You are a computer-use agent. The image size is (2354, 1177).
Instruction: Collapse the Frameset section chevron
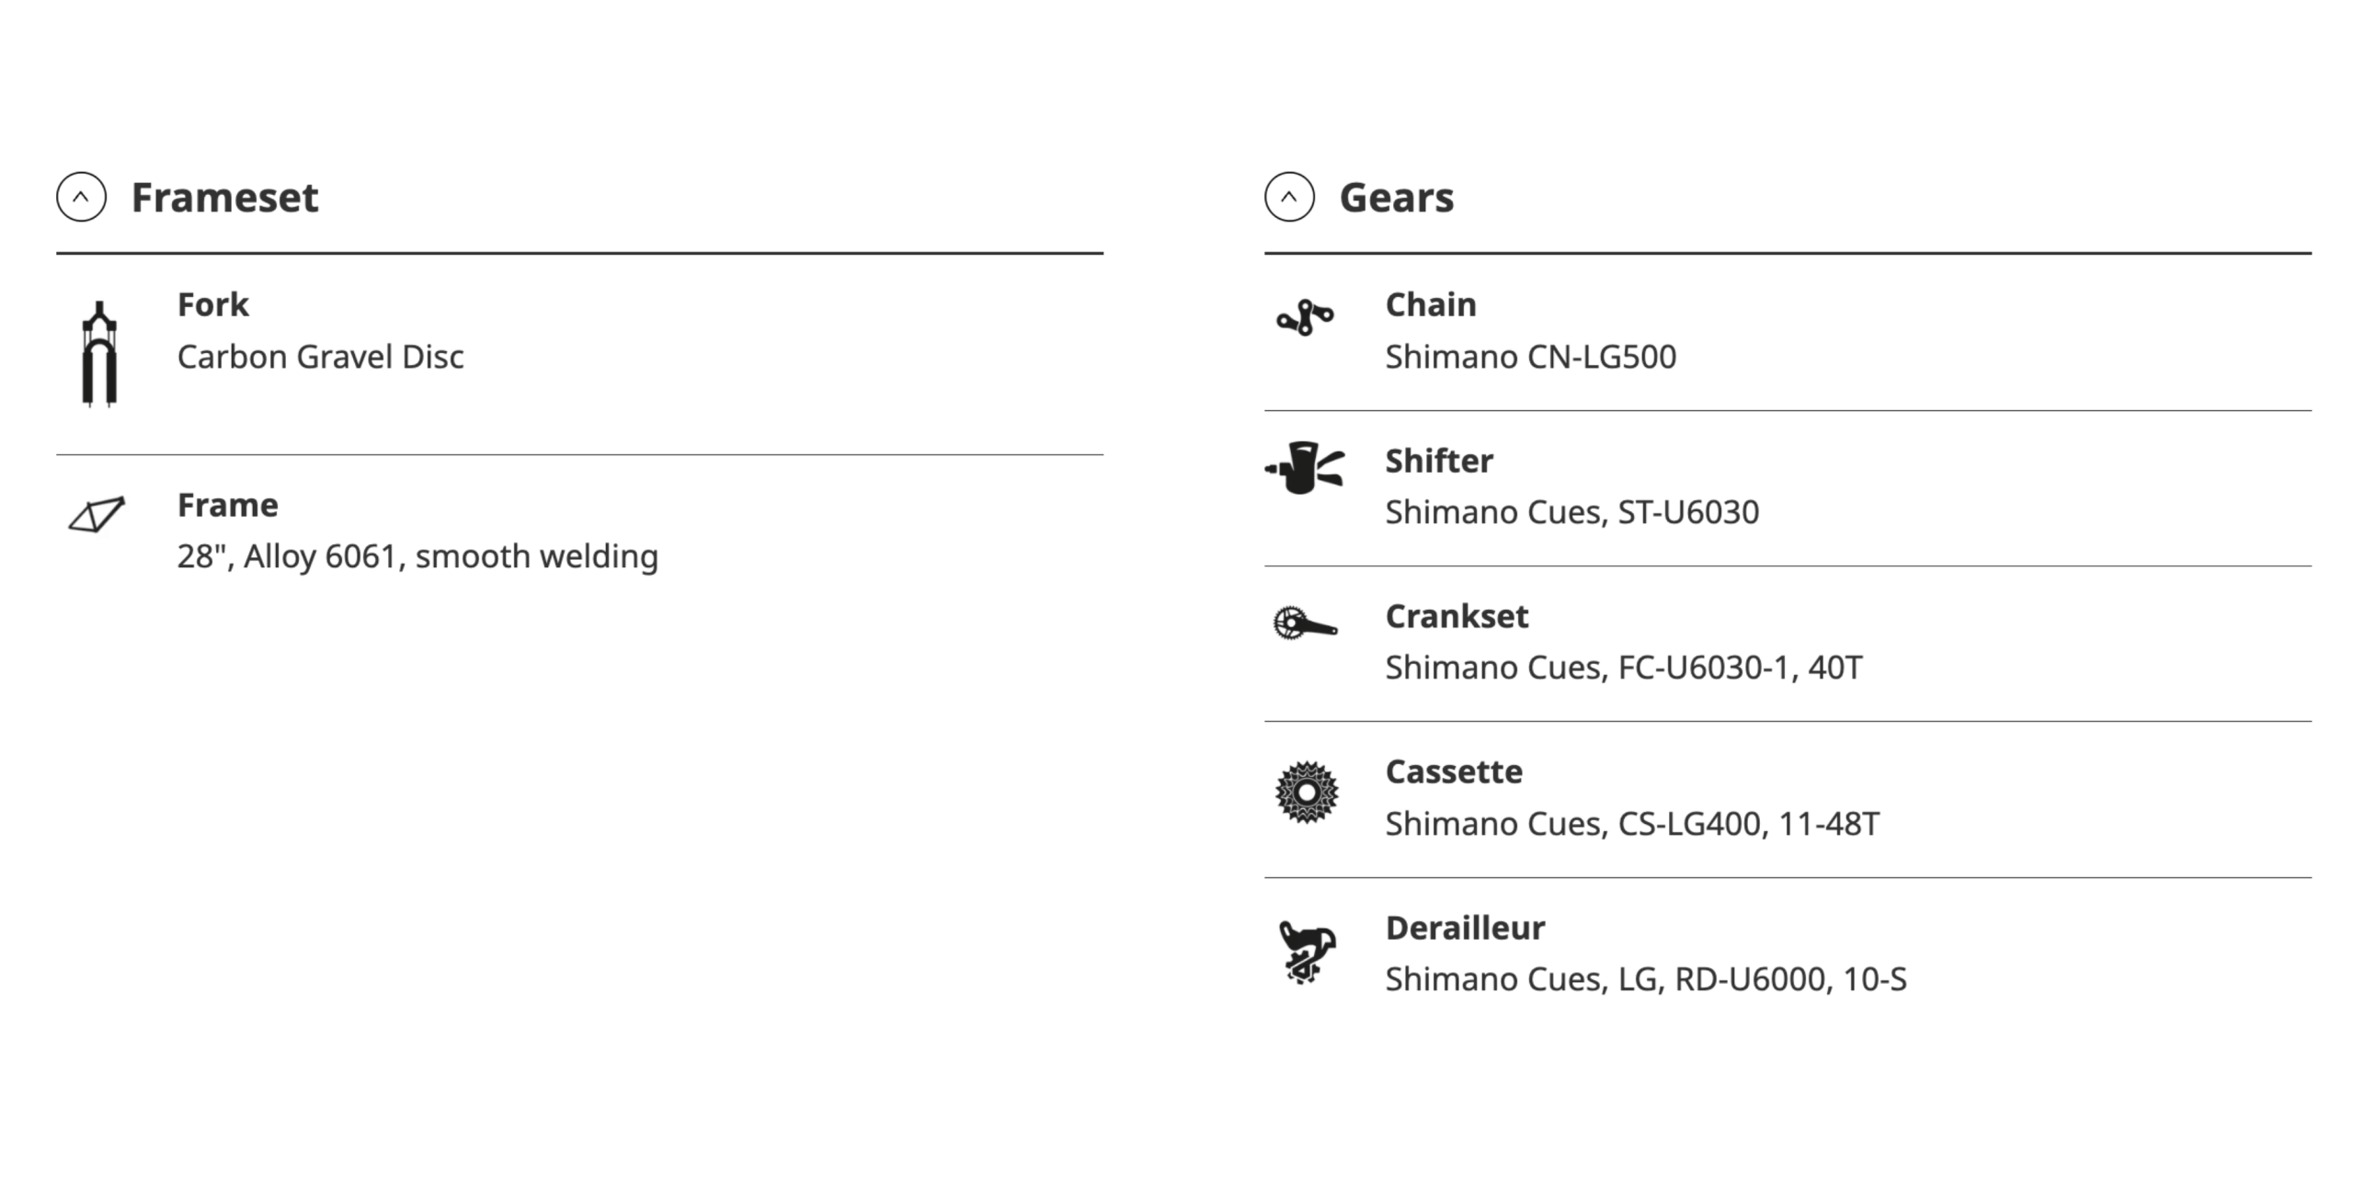(x=81, y=197)
